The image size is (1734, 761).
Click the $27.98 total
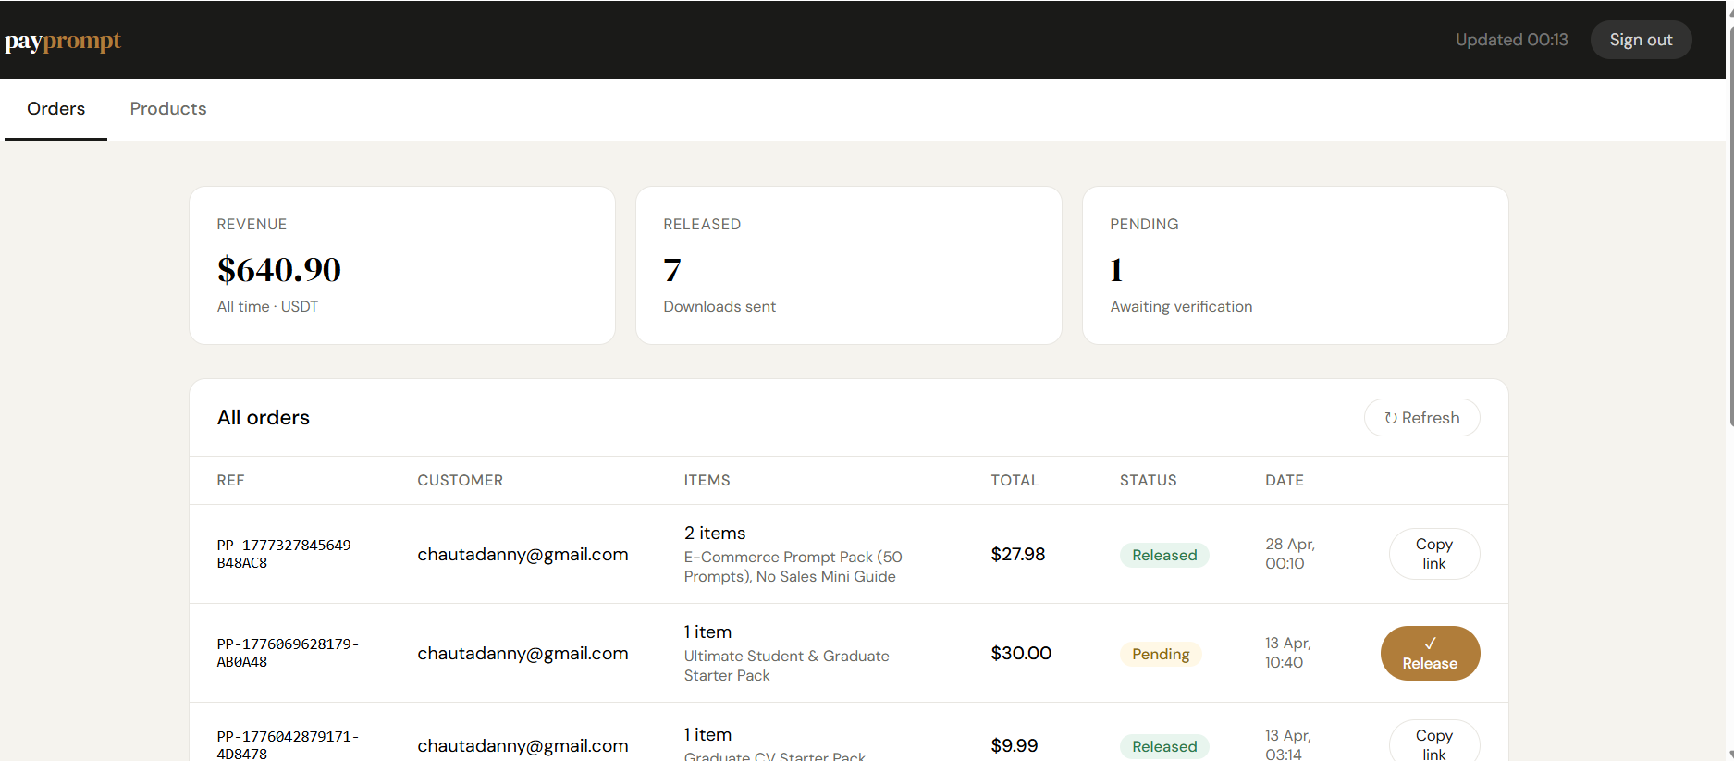pos(1017,554)
